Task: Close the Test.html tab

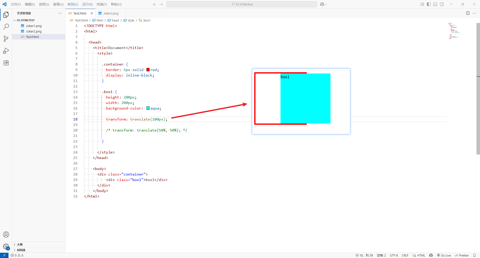Action: (92, 13)
